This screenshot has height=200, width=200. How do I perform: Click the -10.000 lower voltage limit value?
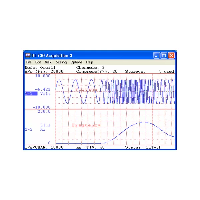41,107
